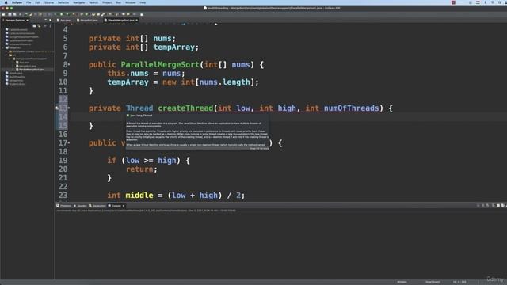Toggle Link with Editor in Package Explorer
The height and width of the screenshot is (285, 507).
[39, 26]
